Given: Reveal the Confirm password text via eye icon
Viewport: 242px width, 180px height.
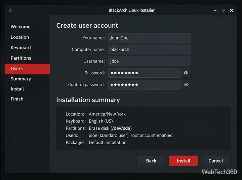Looking at the screenshot, I should 186,85.
